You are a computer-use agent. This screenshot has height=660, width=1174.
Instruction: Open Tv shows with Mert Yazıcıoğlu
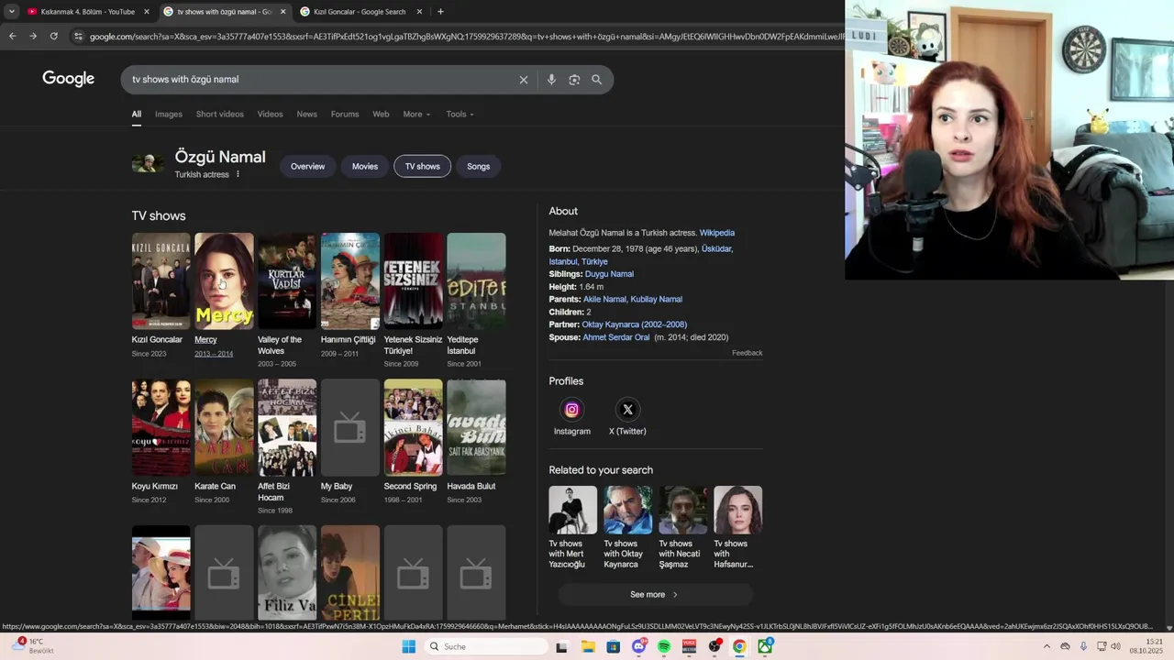point(572,528)
